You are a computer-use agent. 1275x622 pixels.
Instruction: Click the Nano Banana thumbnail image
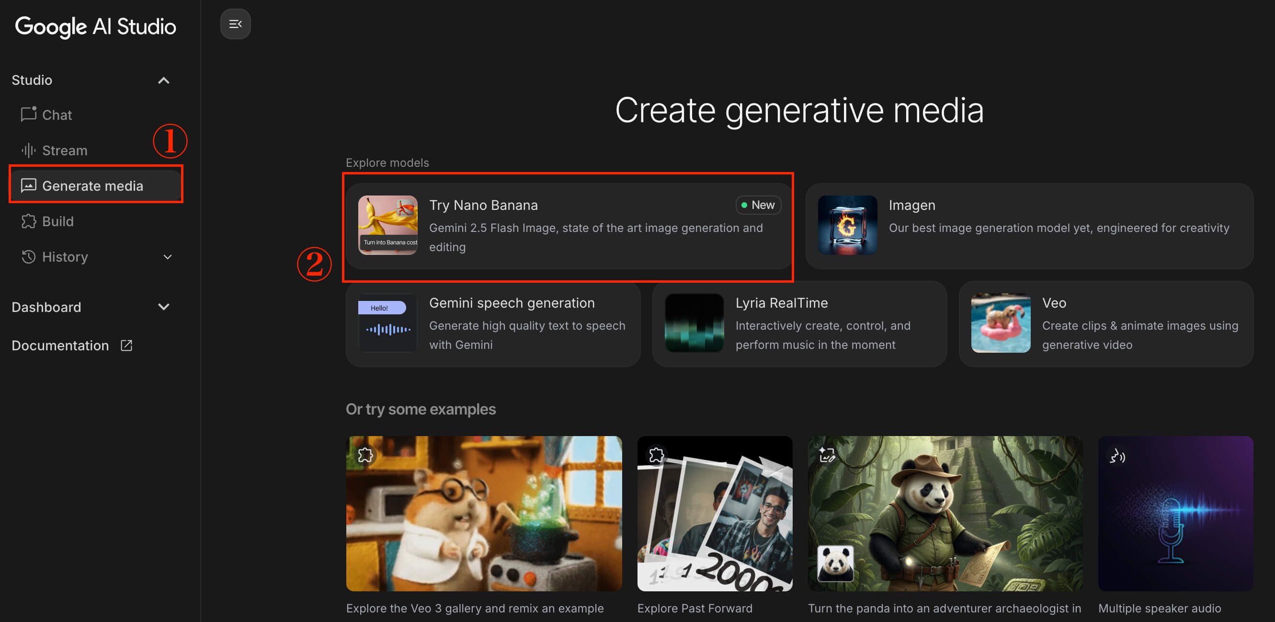(387, 225)
